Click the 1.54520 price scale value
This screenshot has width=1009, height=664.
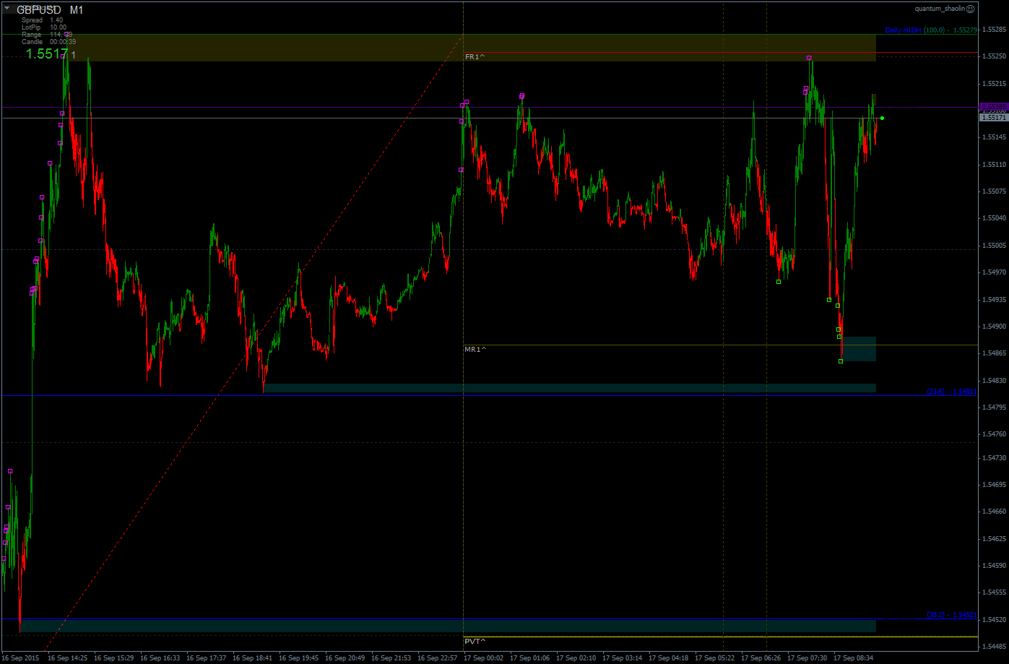995,620
